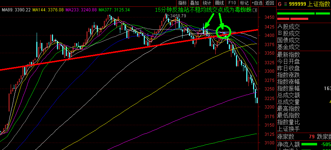Click the 3450 price axis label
Image resolution: width=331 pixels, height=150 pixels.
point(269,17)
